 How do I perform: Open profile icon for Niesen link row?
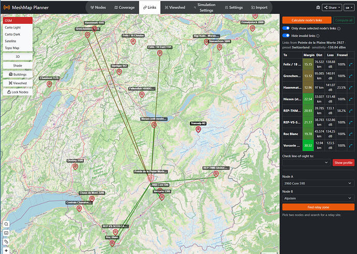pos(351,99)
